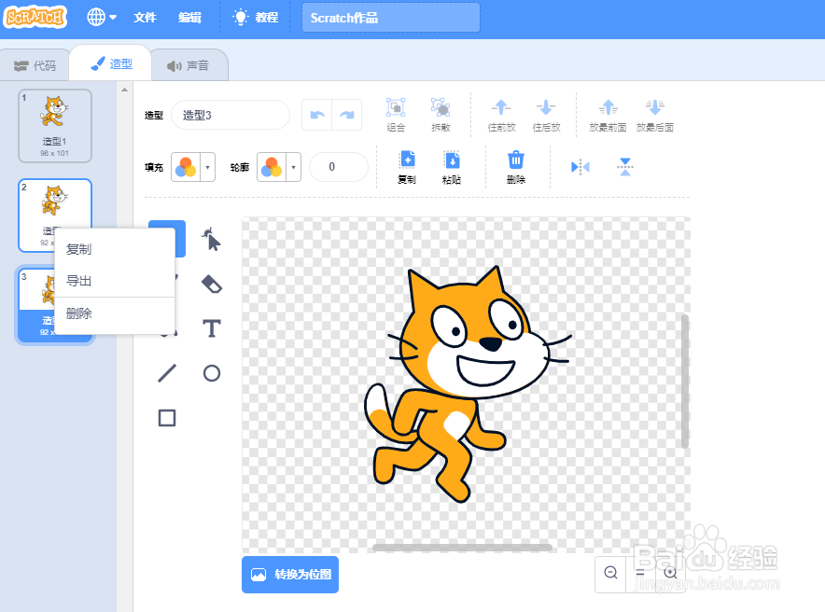Select costume thumbnail number 3

click(36, 305)
